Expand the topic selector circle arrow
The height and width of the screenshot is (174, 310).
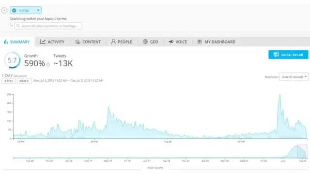pos(4,10)
